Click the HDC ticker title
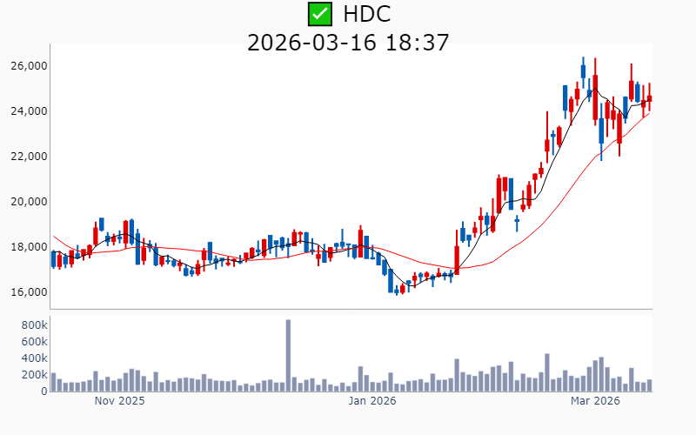 click(366, 14)
